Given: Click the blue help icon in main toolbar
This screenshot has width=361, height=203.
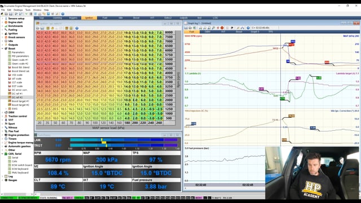Looking at the screenshot, I should click(63, 14).
